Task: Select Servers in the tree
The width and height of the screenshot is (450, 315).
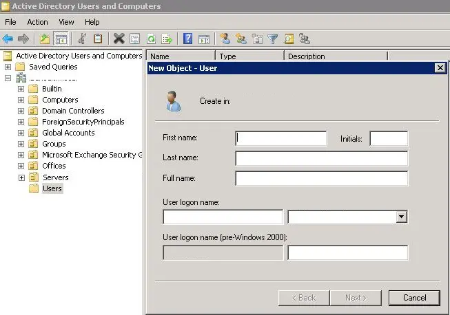Action: pyautogui.click(x=56, y=177)
